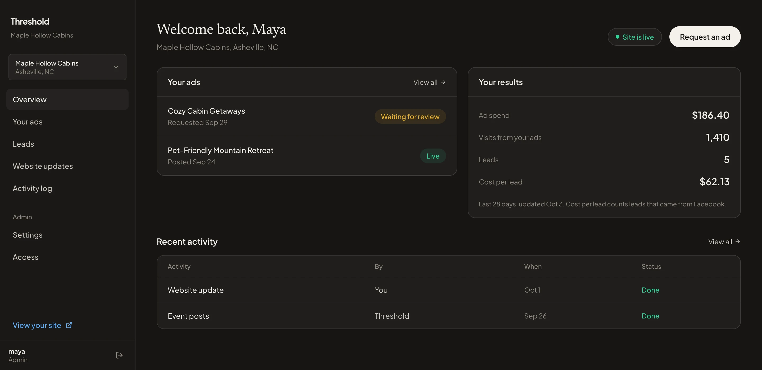Click the maya Admin user profile
This screenshot has width=762, height=370.
point(18,355)
